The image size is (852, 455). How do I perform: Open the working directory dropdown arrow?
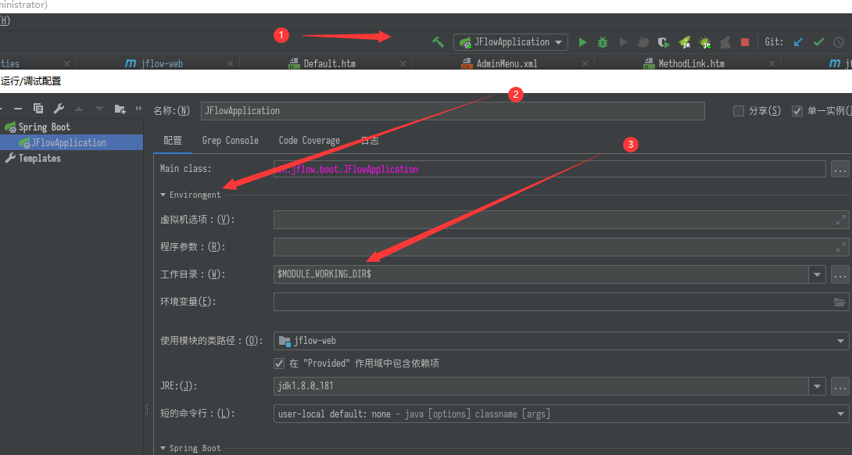[817, 274]
